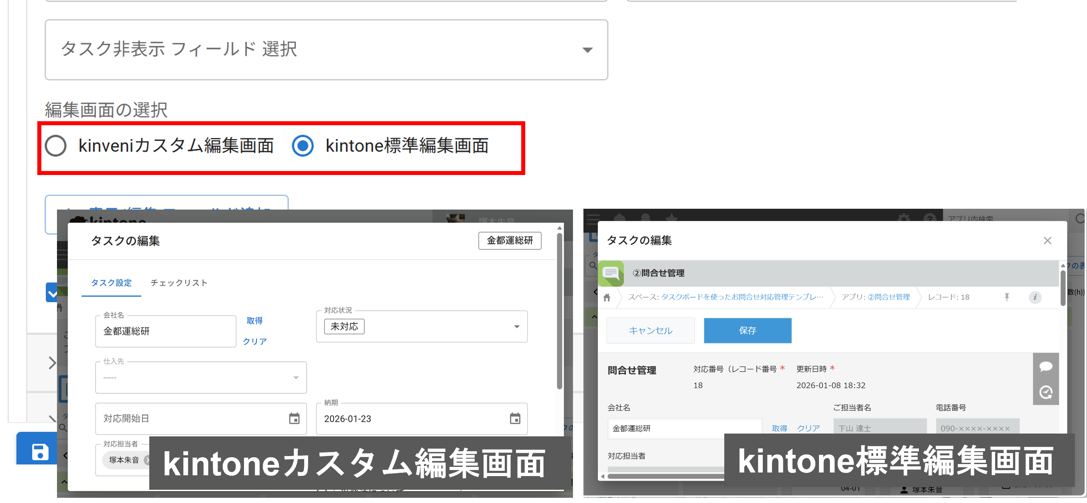This screenshot has width=1087, height=503.
Task: Open the タスク非表示 フィールド 選択 dropdown
Action: 588,50
